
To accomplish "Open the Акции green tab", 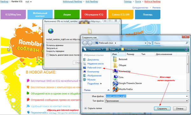I will 67,15.
